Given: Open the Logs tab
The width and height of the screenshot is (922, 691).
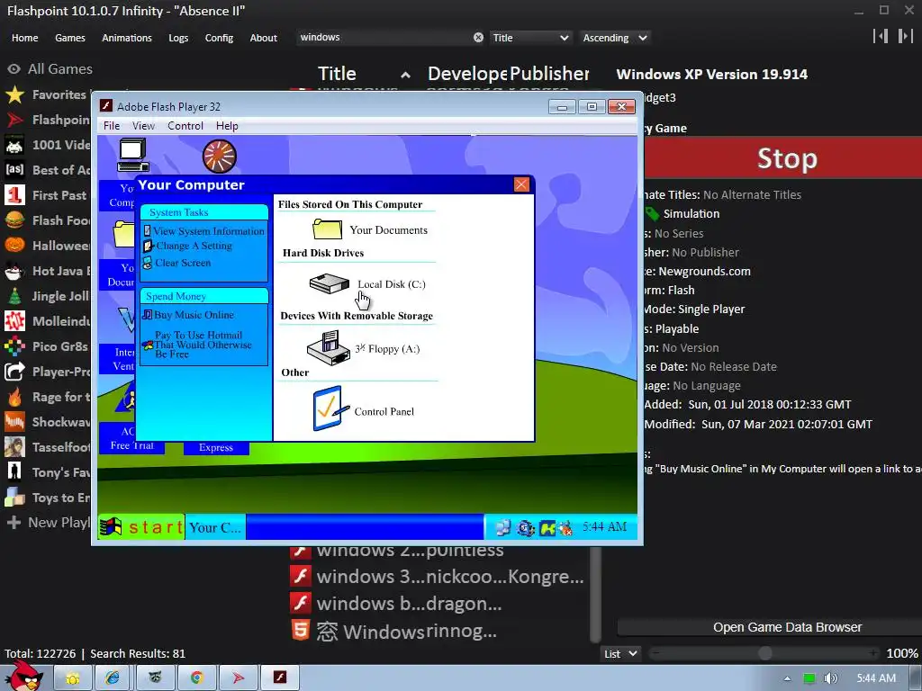Looking at the screenshot, I should [x=178, y=38].
